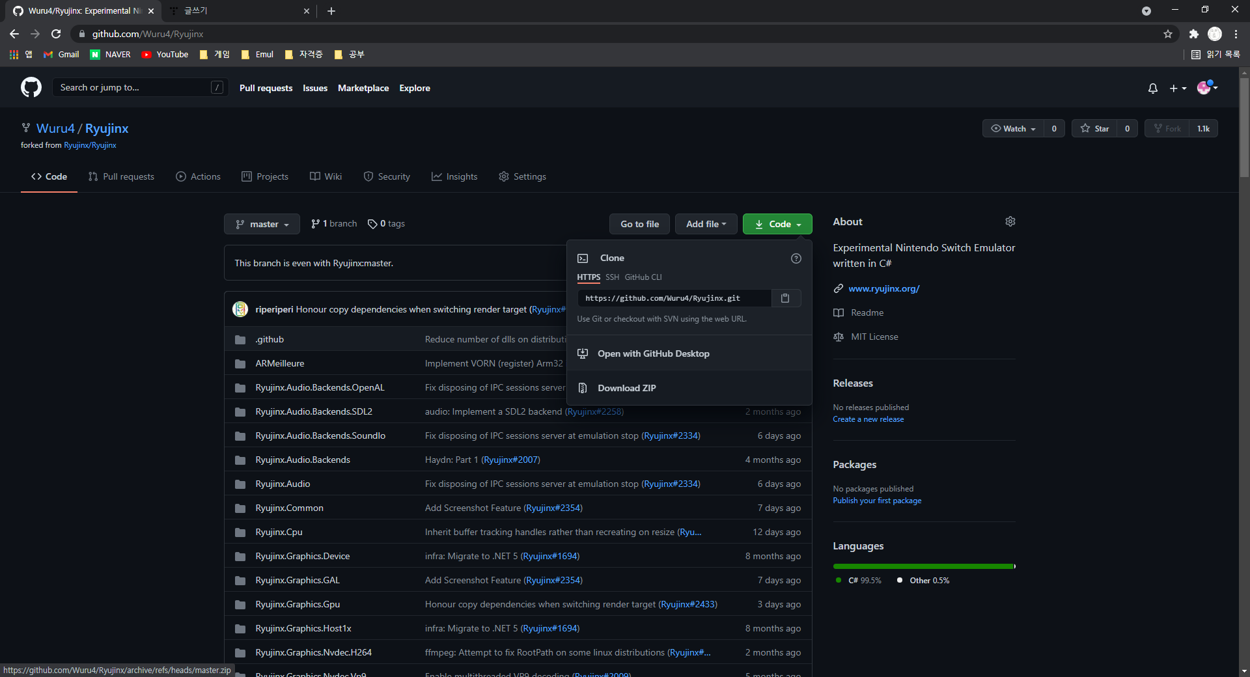Click the ARMeilleure folder icon
This screenshot has width=1250, height=677.
click(240, 364)
